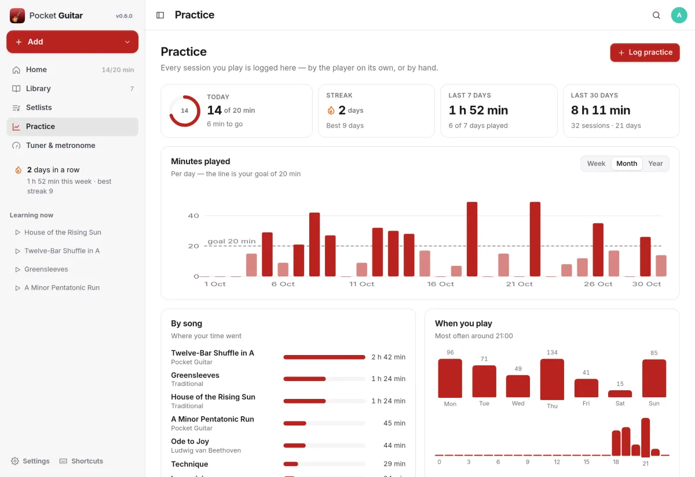Click the Ode to Joy progress bar
695x477 pixels.
click(x=324, y=445)
